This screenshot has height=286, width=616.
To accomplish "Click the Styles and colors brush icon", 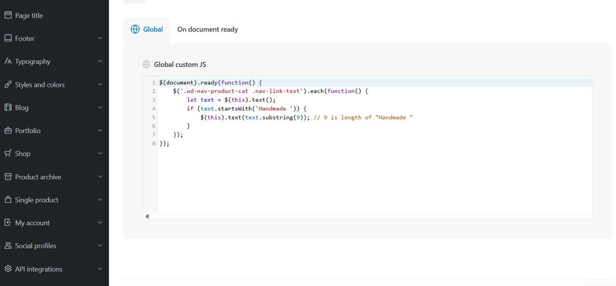I will point(8,84).
